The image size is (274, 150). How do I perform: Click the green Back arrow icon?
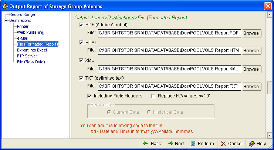(146, 144)
